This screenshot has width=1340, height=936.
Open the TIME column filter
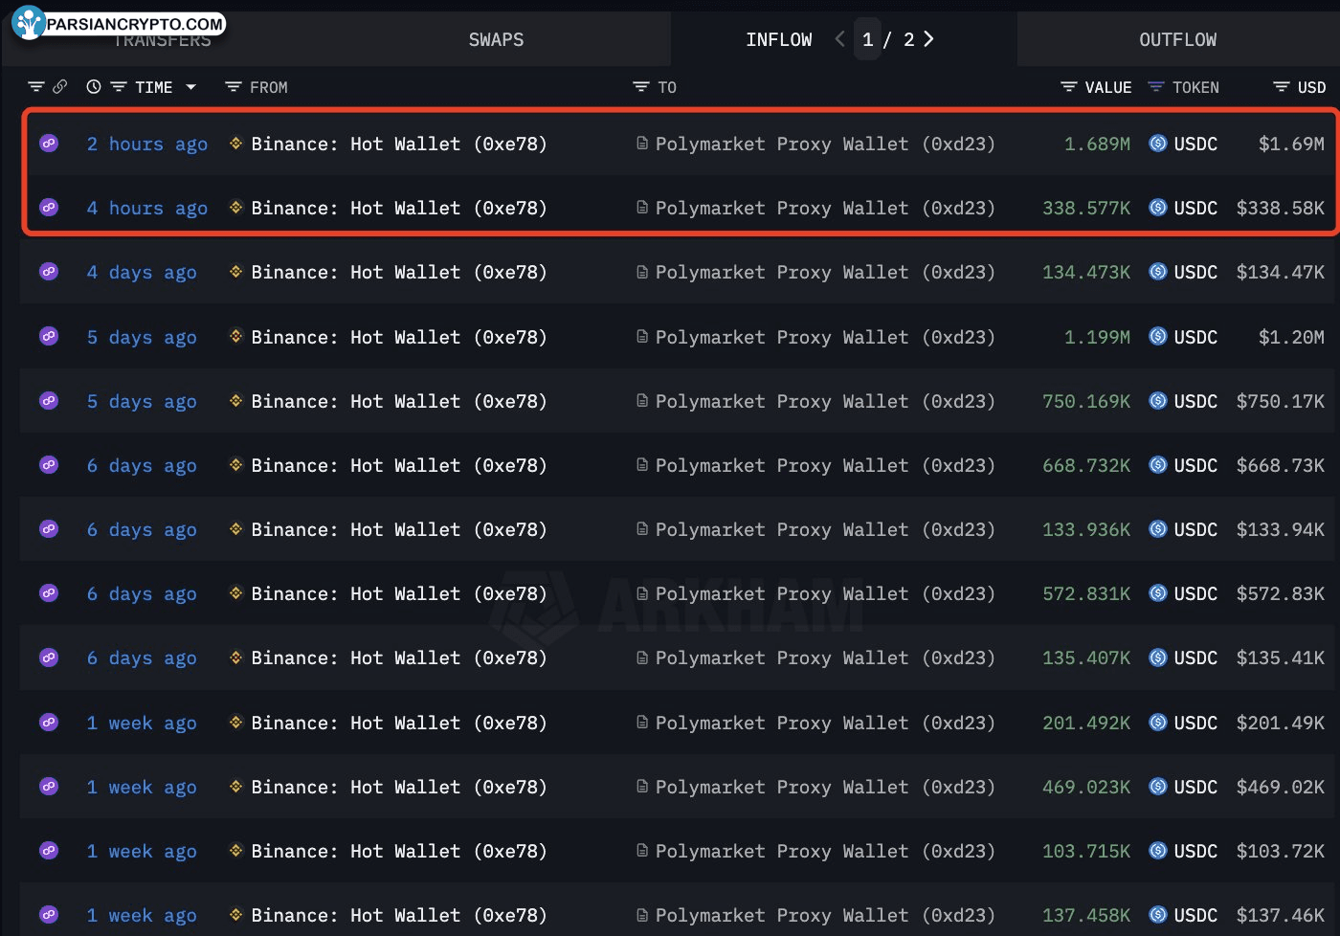coord(119,87)
